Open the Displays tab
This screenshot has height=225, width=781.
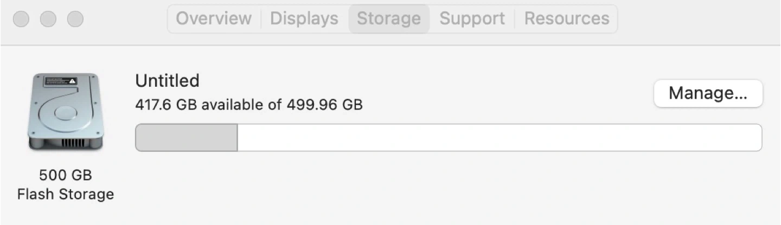tap(304, 19)
